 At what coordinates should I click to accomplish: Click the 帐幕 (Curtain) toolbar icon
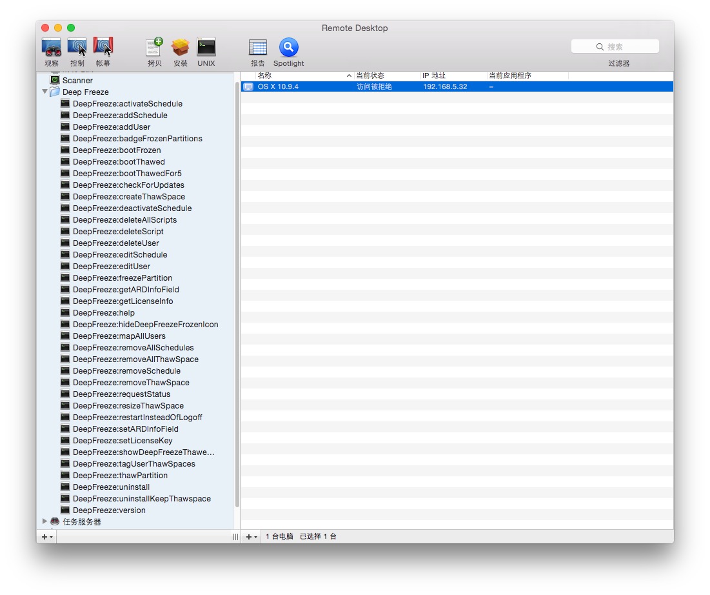[x=103, y=48]
